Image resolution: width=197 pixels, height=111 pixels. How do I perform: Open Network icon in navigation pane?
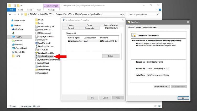[13, 45]
